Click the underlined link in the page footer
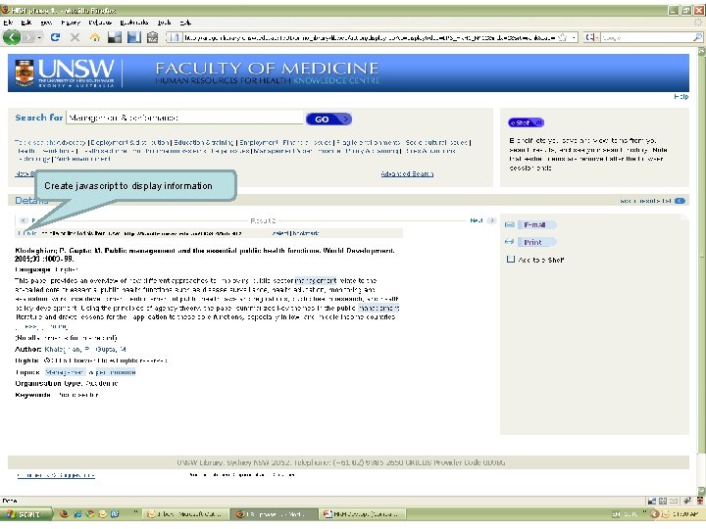Viewport: 706px width, 529px height. (x=56, y=475)
